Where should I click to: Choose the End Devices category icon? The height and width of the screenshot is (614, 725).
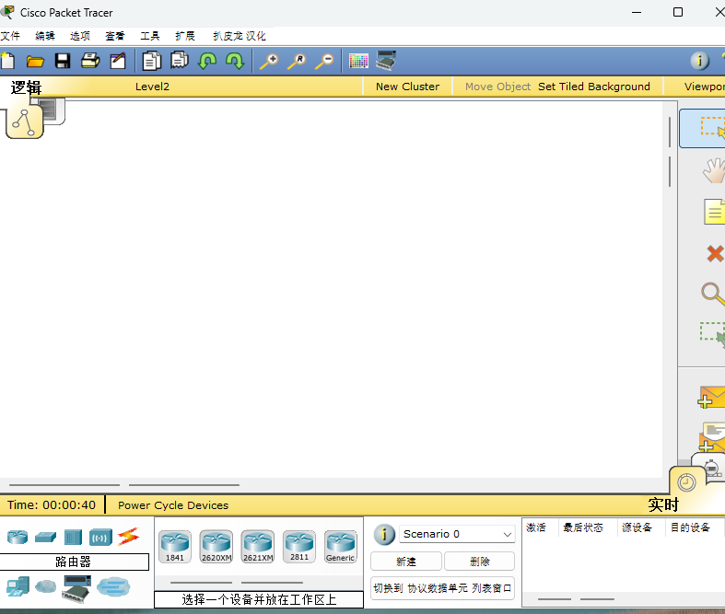click(x=18, y=586)
